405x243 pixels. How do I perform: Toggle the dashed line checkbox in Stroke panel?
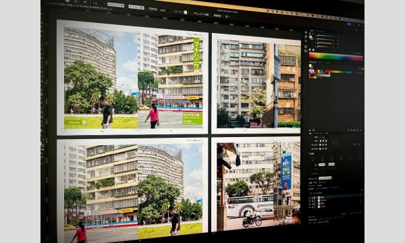point(309,154)
